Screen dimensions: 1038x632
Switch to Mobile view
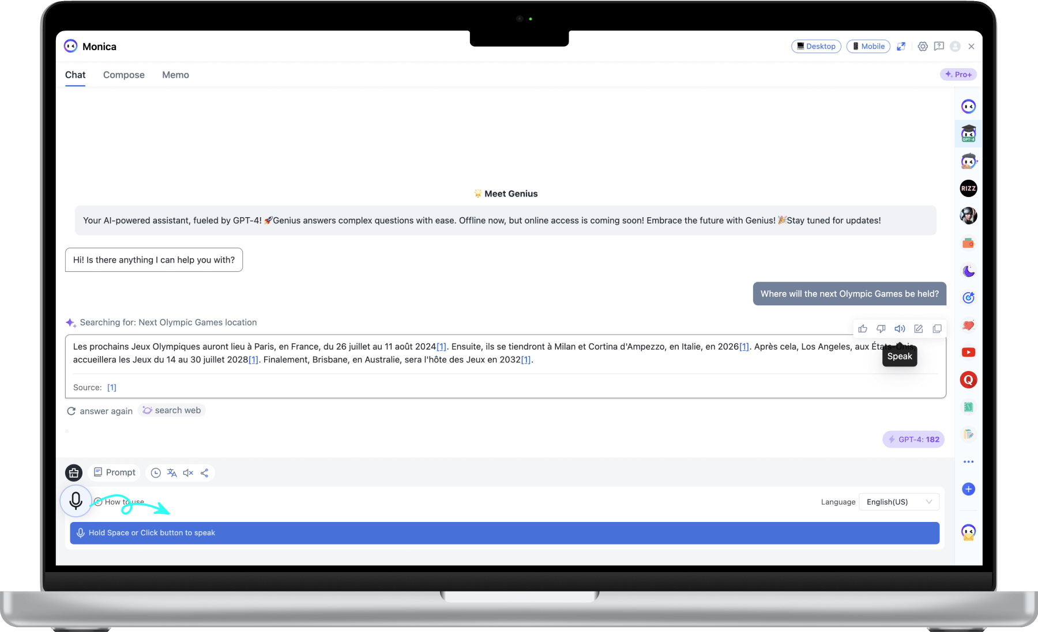(x=868, y=46)
